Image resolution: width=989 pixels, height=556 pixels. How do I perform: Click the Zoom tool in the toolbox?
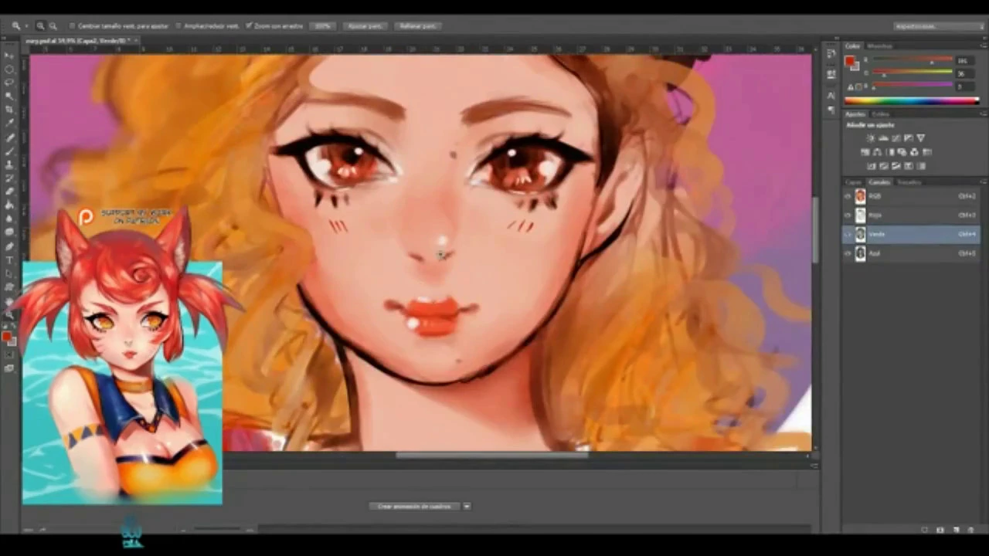point(9,315)
